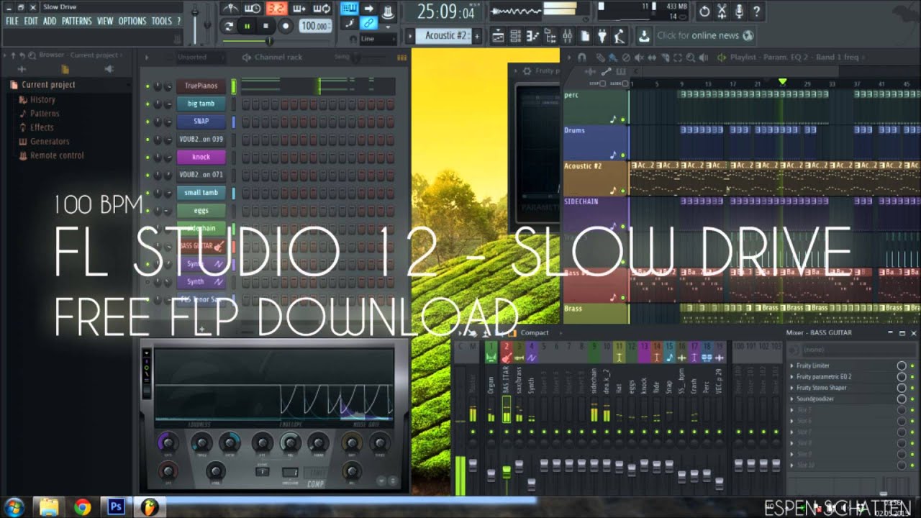Open the VIEW menu
921x518 pixels.
click(x=105, y=22)
